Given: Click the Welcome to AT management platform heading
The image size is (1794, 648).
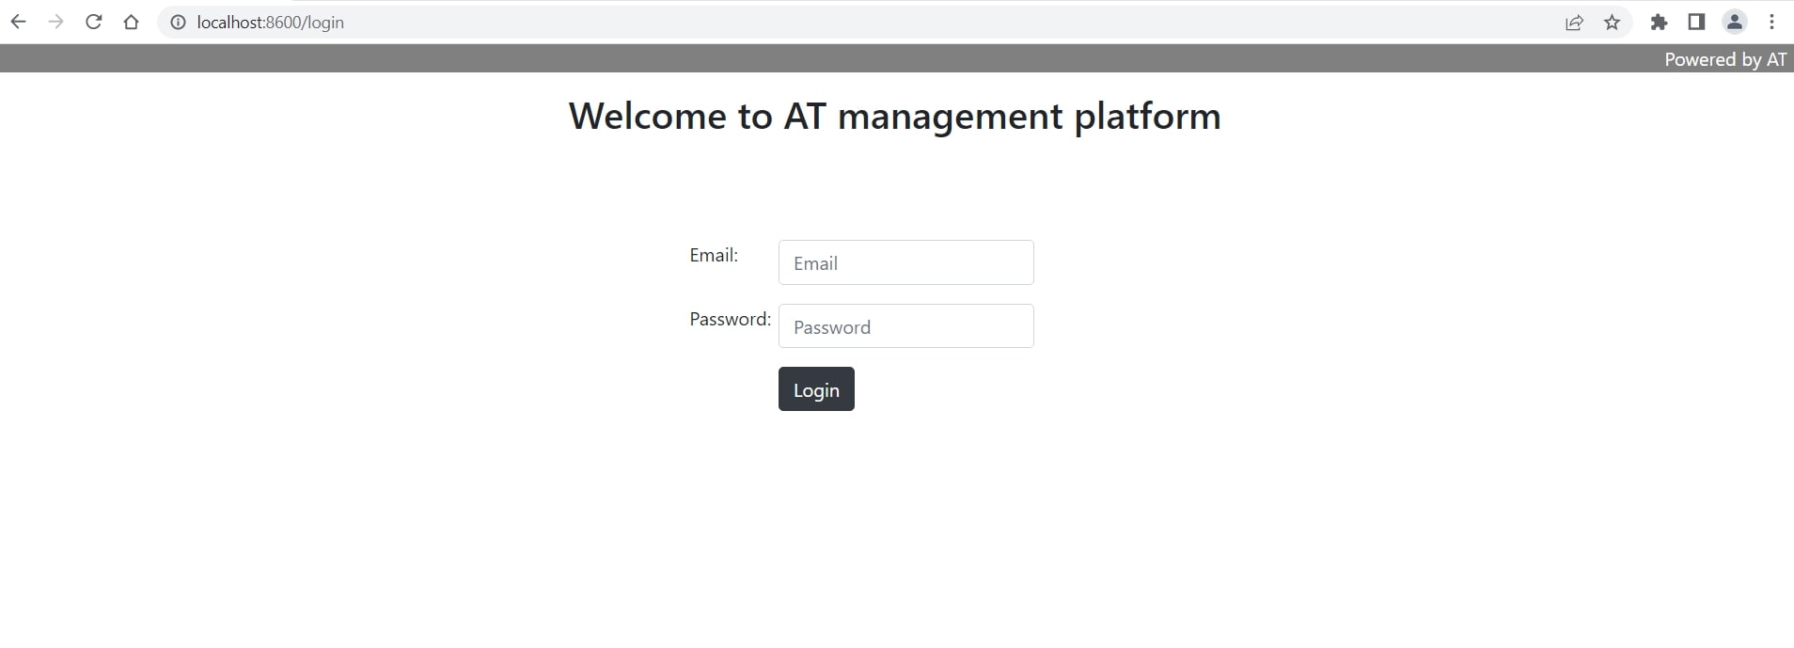Looking at the screenshot, I should 894,116.
